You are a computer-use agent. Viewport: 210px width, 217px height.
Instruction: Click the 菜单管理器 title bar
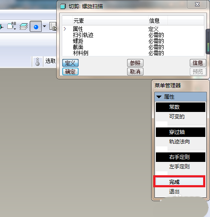pyautogui.click(x=180, y=86)
